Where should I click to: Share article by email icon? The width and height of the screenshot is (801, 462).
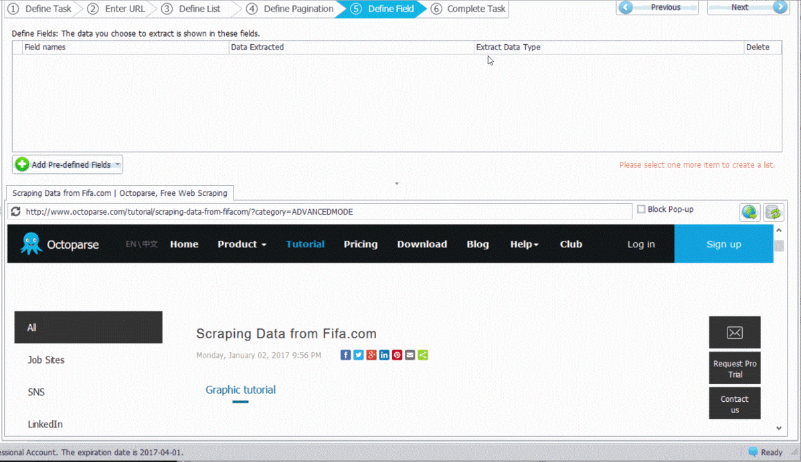coord(410,355)
